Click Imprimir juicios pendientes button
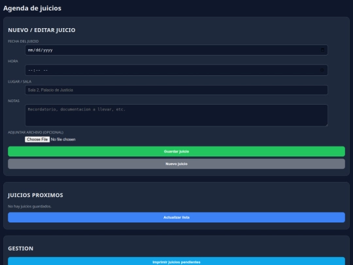 tap(176, 261)
